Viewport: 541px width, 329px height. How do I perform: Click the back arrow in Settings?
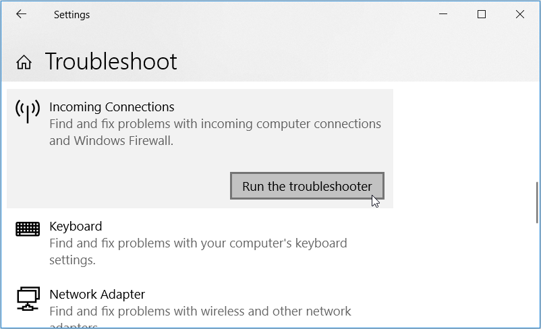tap(21, 14)
